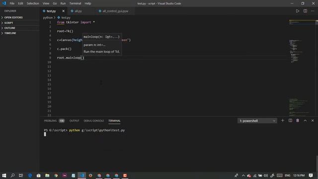Click the python breadcrumb folder
318x179 pixels.
coord(48,18)
